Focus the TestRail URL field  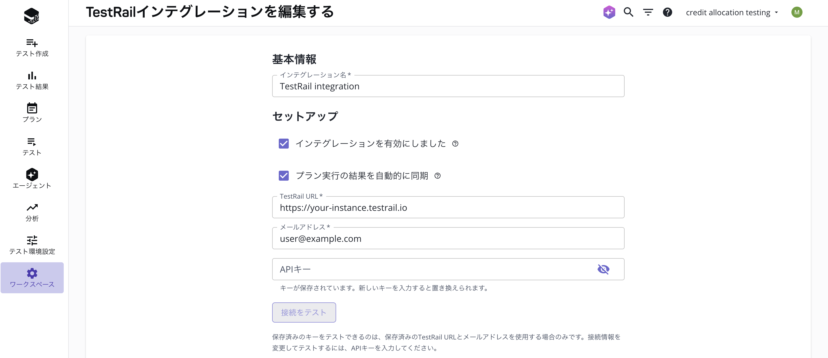pyautogui.click(x=448, y=207)
